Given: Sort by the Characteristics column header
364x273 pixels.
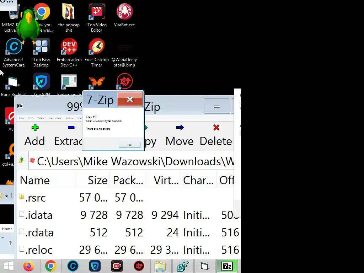Looking at the screenshot, I should [199, 180].
